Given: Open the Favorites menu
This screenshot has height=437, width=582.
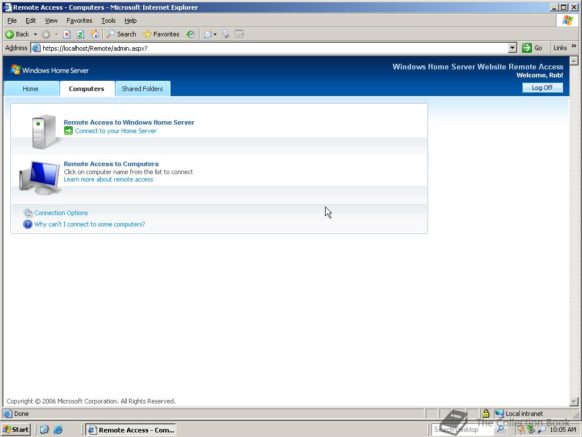Looking at the screenshot, I should pos(79,20).
